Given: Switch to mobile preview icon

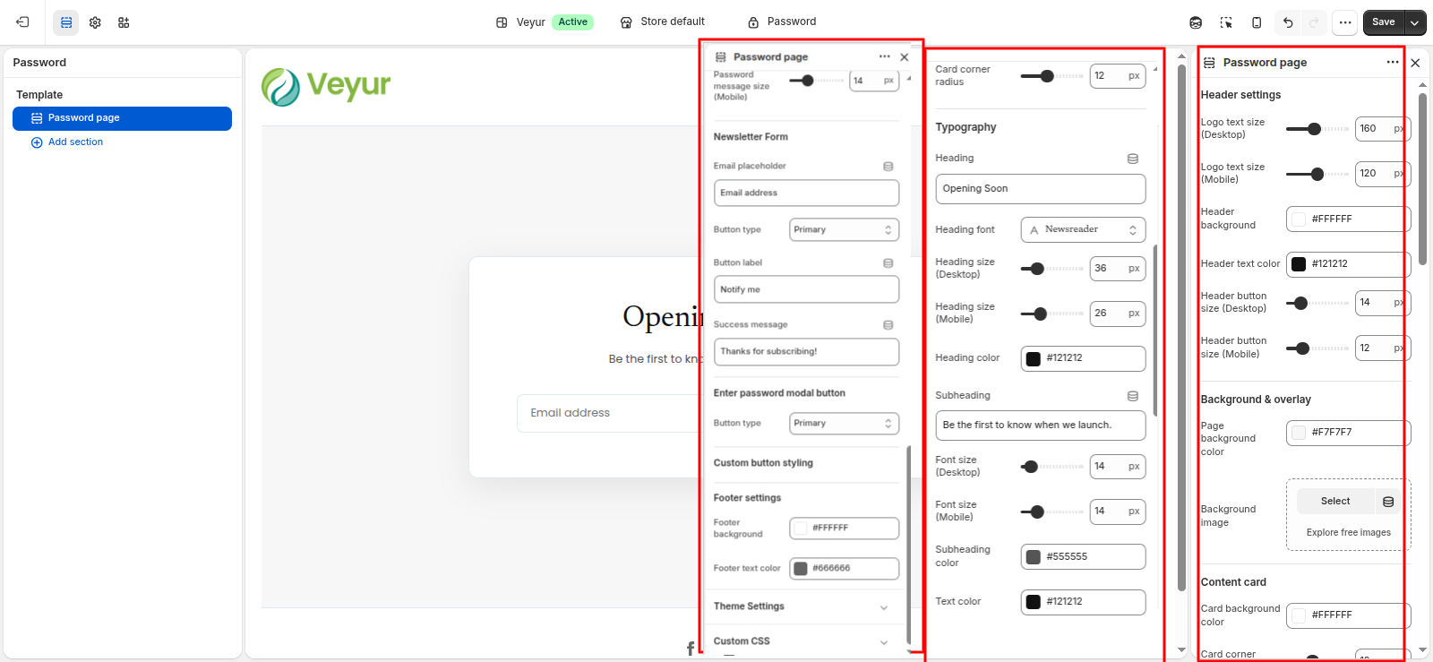Looking at the screenshot, I should [1257, 22].
